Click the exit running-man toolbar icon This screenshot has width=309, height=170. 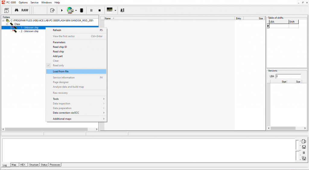point(122,10)
